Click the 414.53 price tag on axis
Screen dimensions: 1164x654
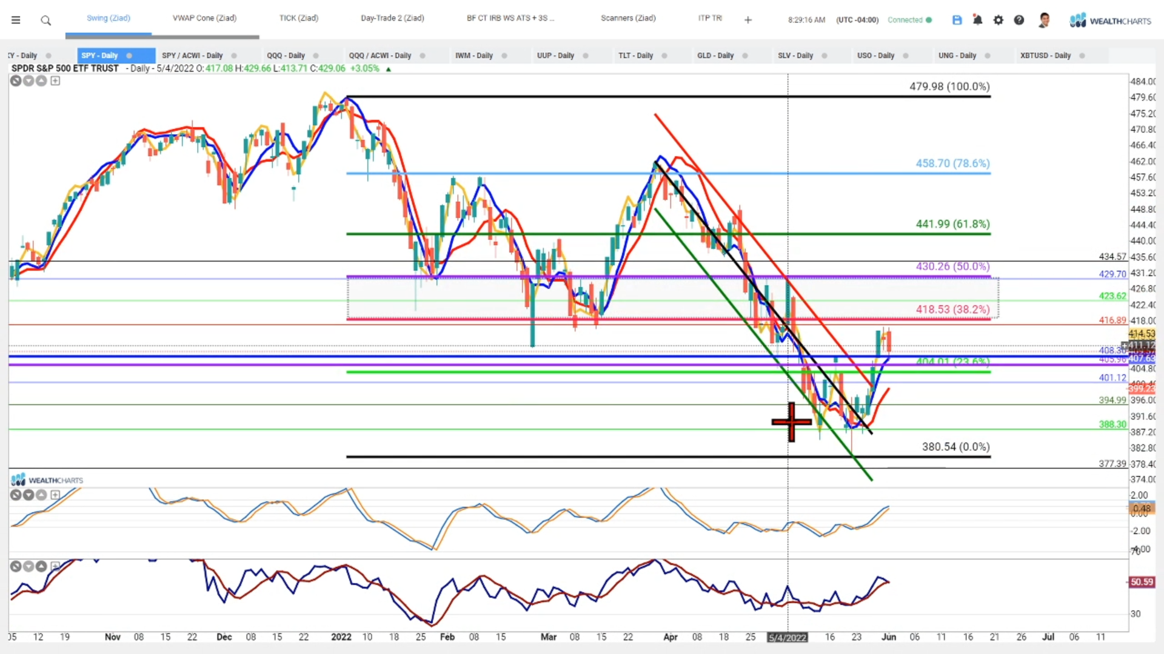[1142, 334]
